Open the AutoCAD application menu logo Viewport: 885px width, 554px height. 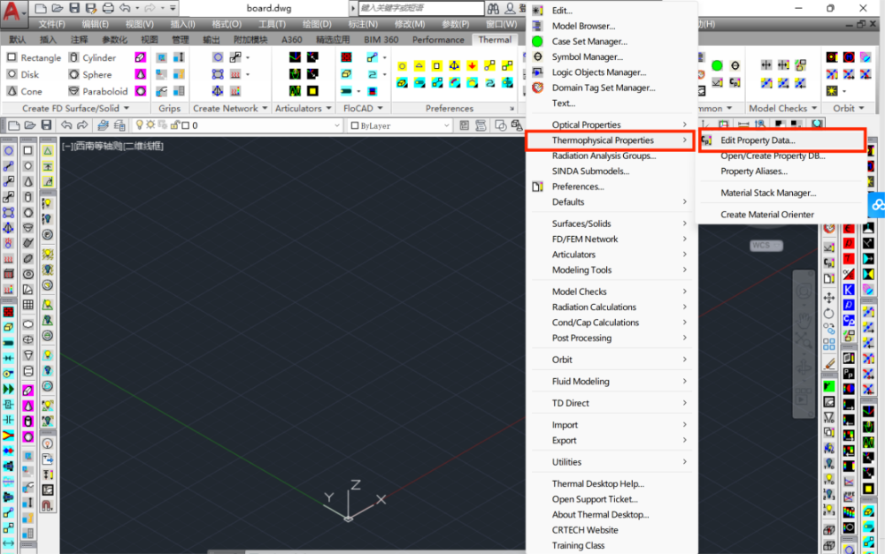pos(12,12)
